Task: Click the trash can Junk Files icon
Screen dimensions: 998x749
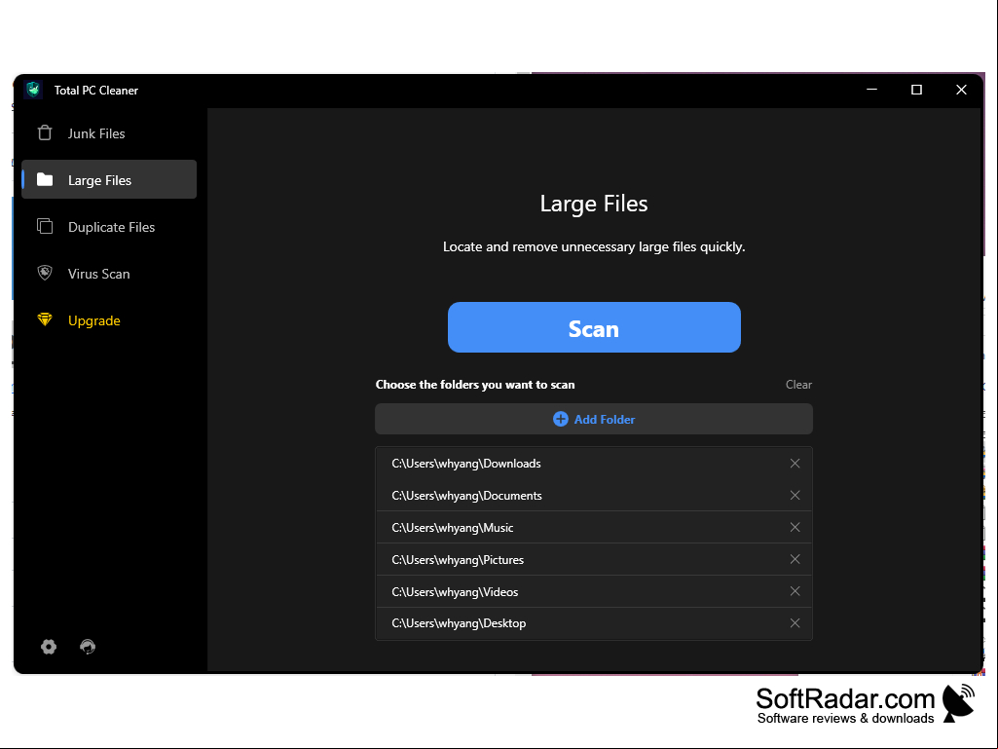Action: [45, 133]
